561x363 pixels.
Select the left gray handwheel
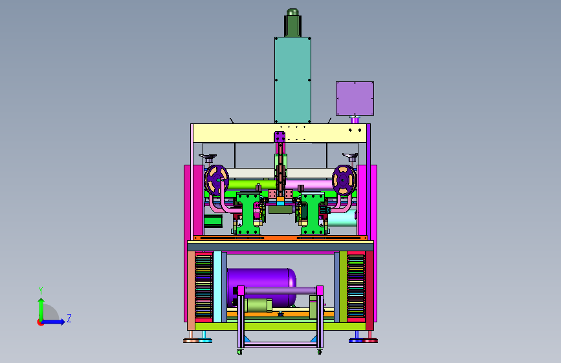coord(208,158)
